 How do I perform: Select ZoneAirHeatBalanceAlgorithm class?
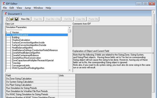pyautogui.click(x=37, y=53)
